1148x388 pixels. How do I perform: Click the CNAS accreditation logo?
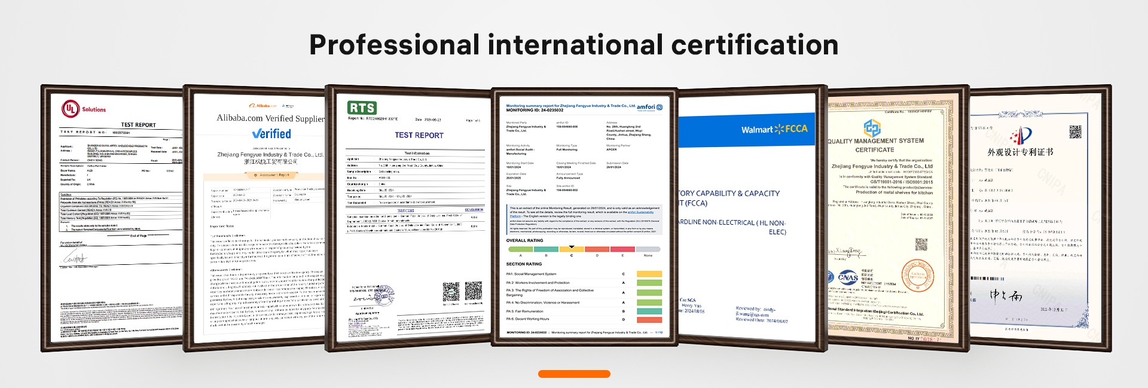click(847, 277)
